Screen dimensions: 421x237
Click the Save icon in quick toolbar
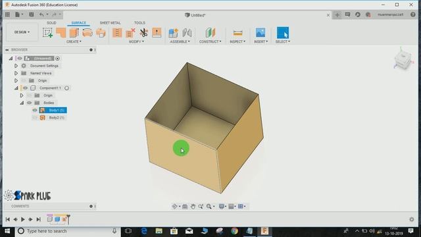(32, 14)
